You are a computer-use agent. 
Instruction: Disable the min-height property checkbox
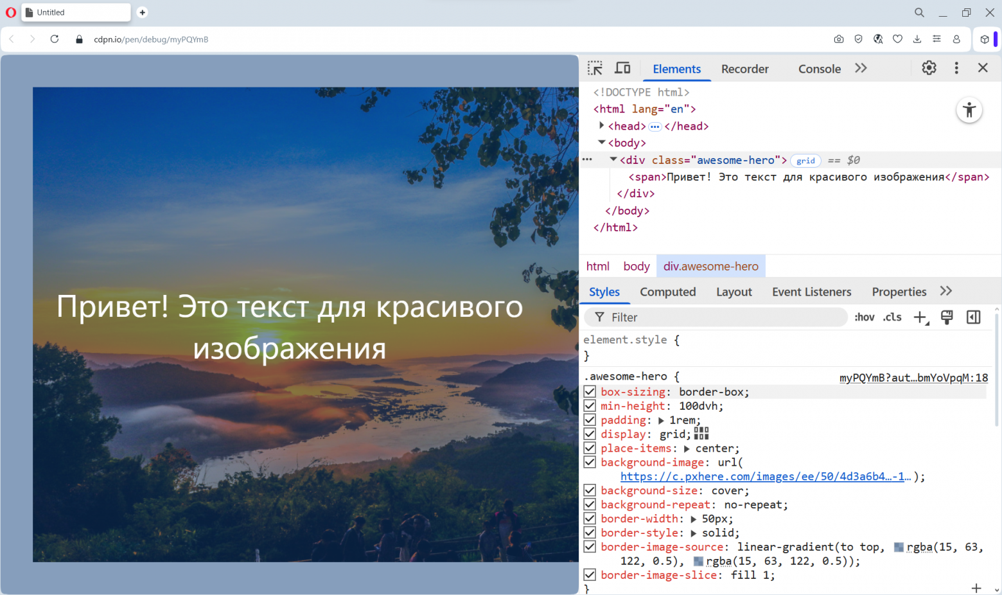coord(590,405)
